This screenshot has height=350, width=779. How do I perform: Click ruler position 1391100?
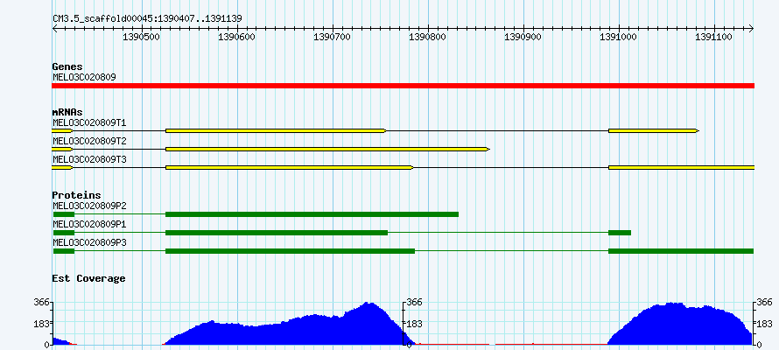714,37
